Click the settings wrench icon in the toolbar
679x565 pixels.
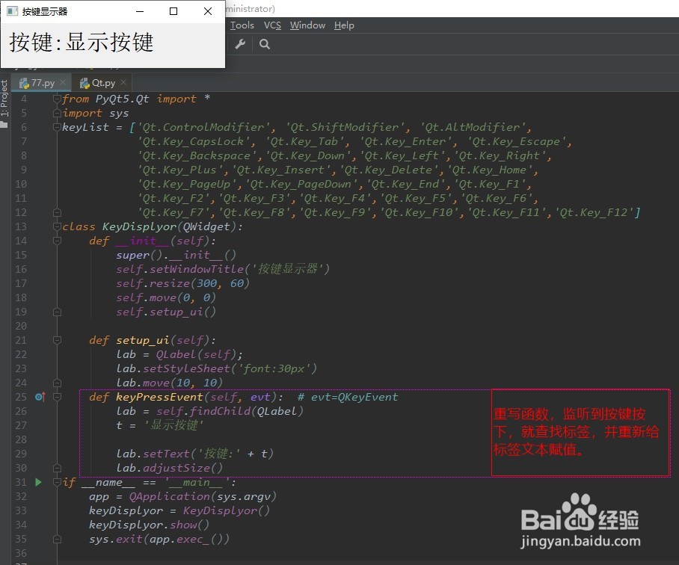[239, 45]
